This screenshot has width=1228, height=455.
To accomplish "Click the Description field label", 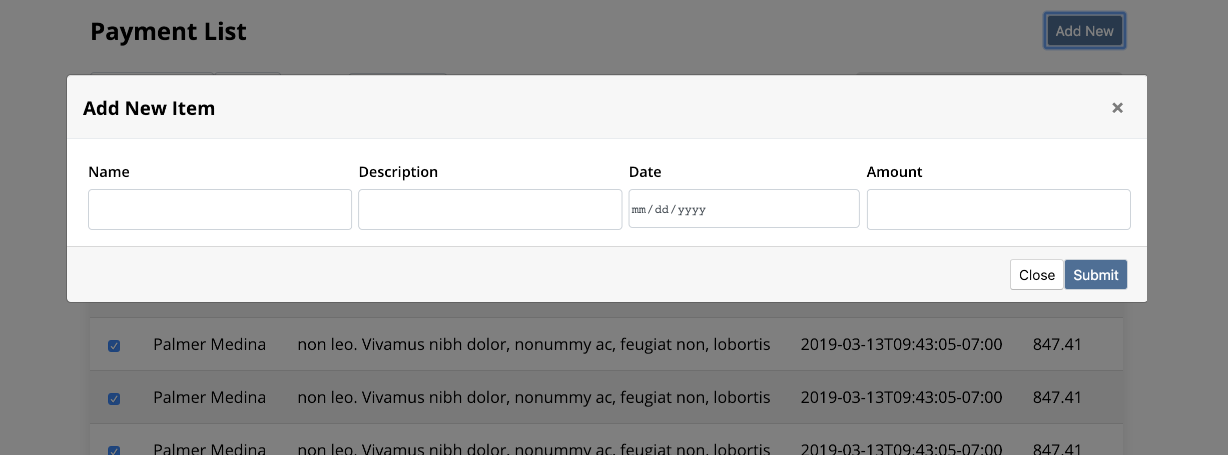I will (x=398, y=172).
